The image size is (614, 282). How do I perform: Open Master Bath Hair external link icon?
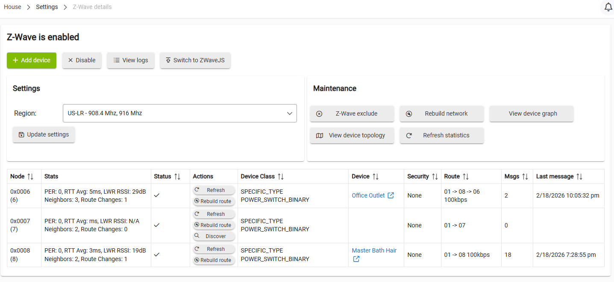click(x=356, y=259)
